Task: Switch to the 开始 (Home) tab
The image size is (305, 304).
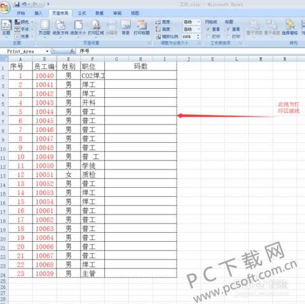Action: coord(21,13)
